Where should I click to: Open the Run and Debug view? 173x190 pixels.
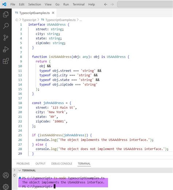pos(6,49)
